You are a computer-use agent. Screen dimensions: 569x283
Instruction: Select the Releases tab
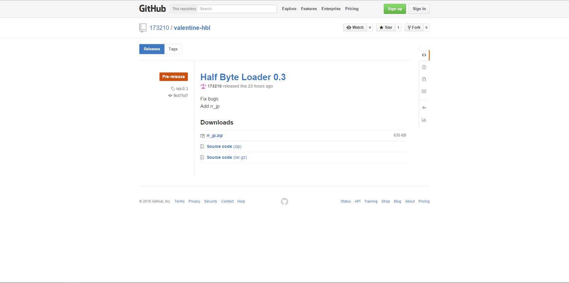pos(152,49)
